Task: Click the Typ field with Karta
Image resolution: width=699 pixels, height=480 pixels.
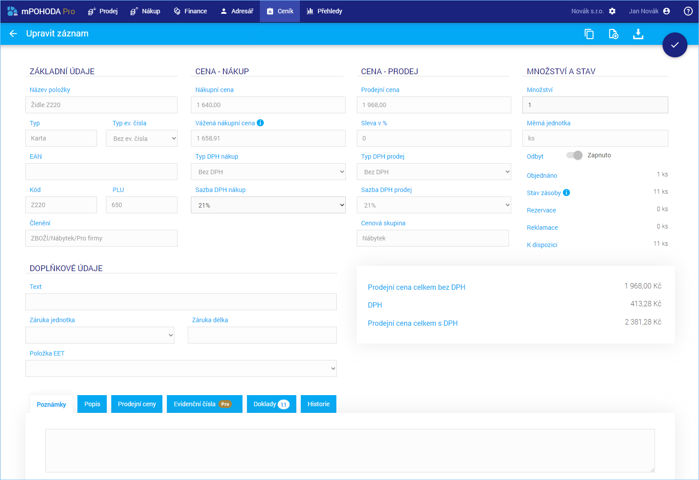Action: pos(61,138)
